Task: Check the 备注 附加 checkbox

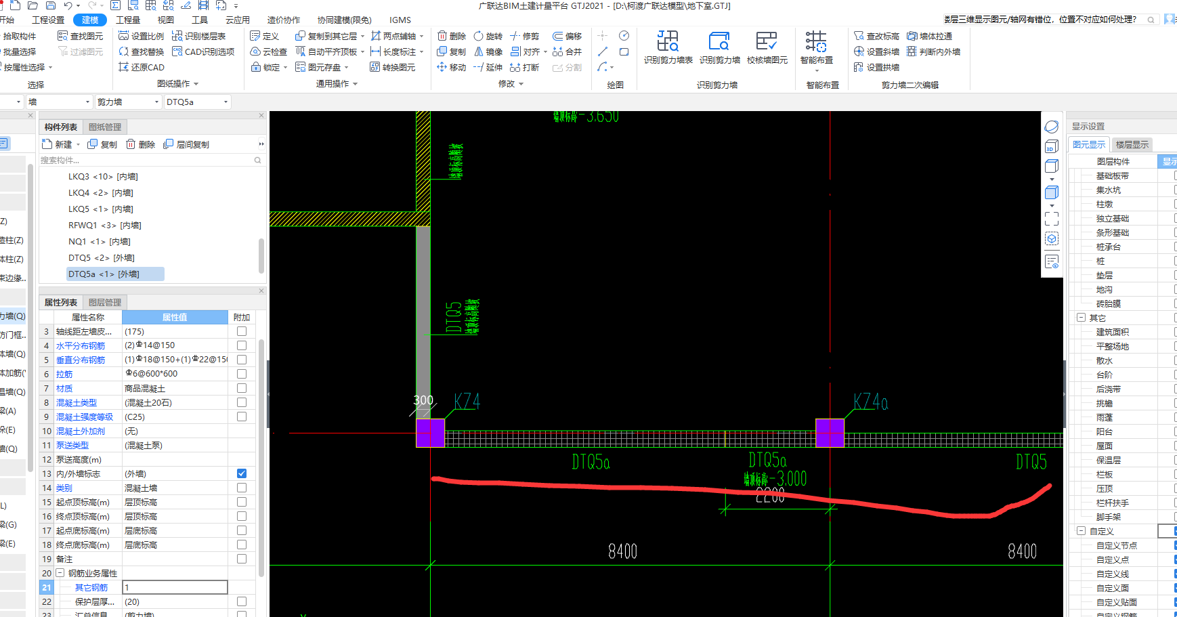Action: click(x=242, y=559)
